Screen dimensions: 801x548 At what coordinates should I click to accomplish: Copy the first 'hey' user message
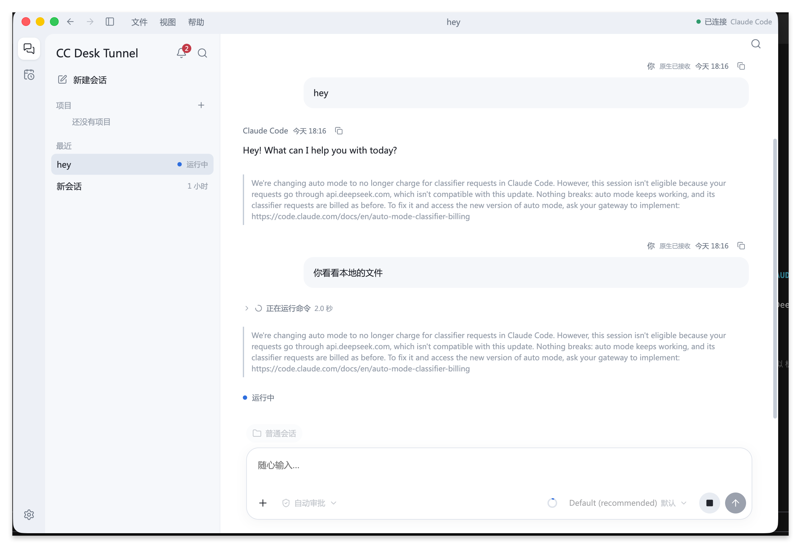741,66
